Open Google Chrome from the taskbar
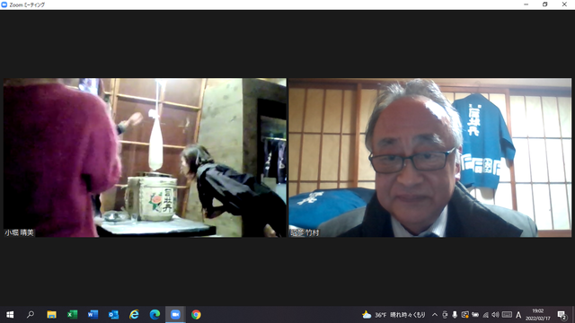575x323 pixels. click(x=196, y=315)
